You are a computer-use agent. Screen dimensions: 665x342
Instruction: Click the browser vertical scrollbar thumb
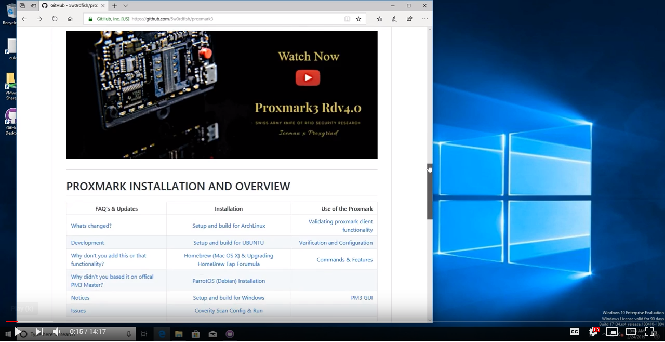click(x=430, y=191)
